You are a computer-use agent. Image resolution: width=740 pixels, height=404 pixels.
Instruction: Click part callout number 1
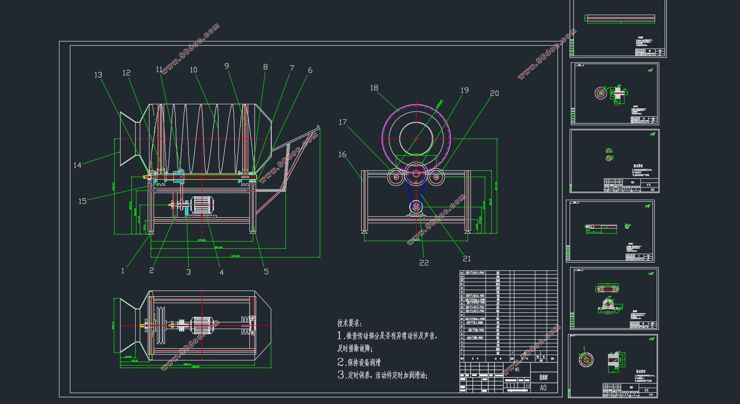(x=123, y=271)
